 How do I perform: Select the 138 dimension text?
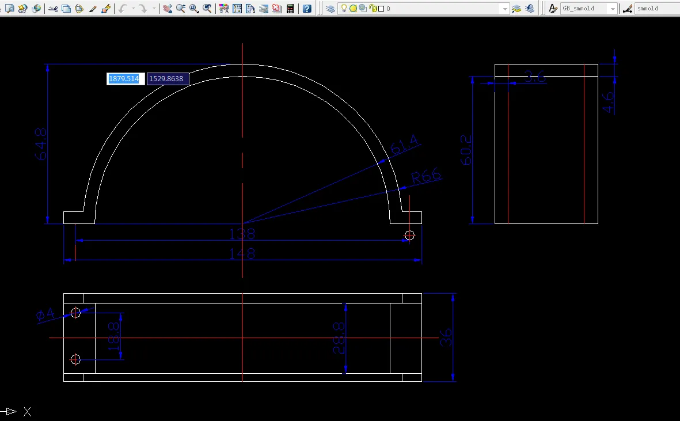tap(242, 234)
